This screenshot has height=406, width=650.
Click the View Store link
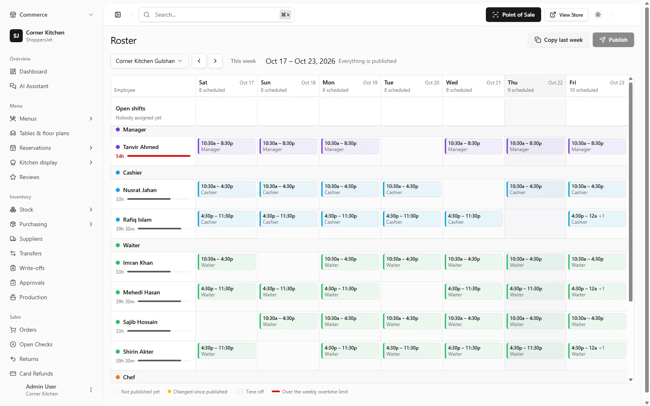[566, 15]
